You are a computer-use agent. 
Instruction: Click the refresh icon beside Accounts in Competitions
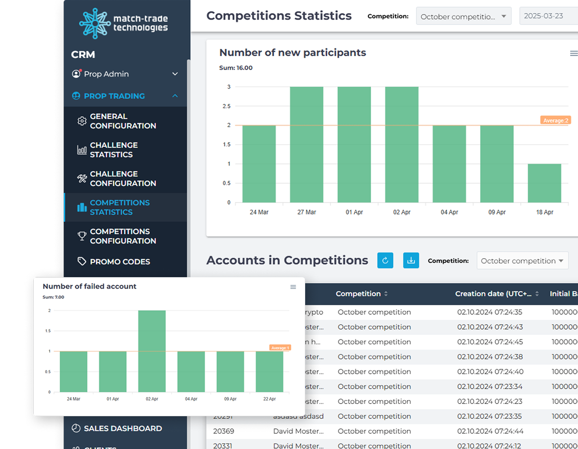point(385,260)
